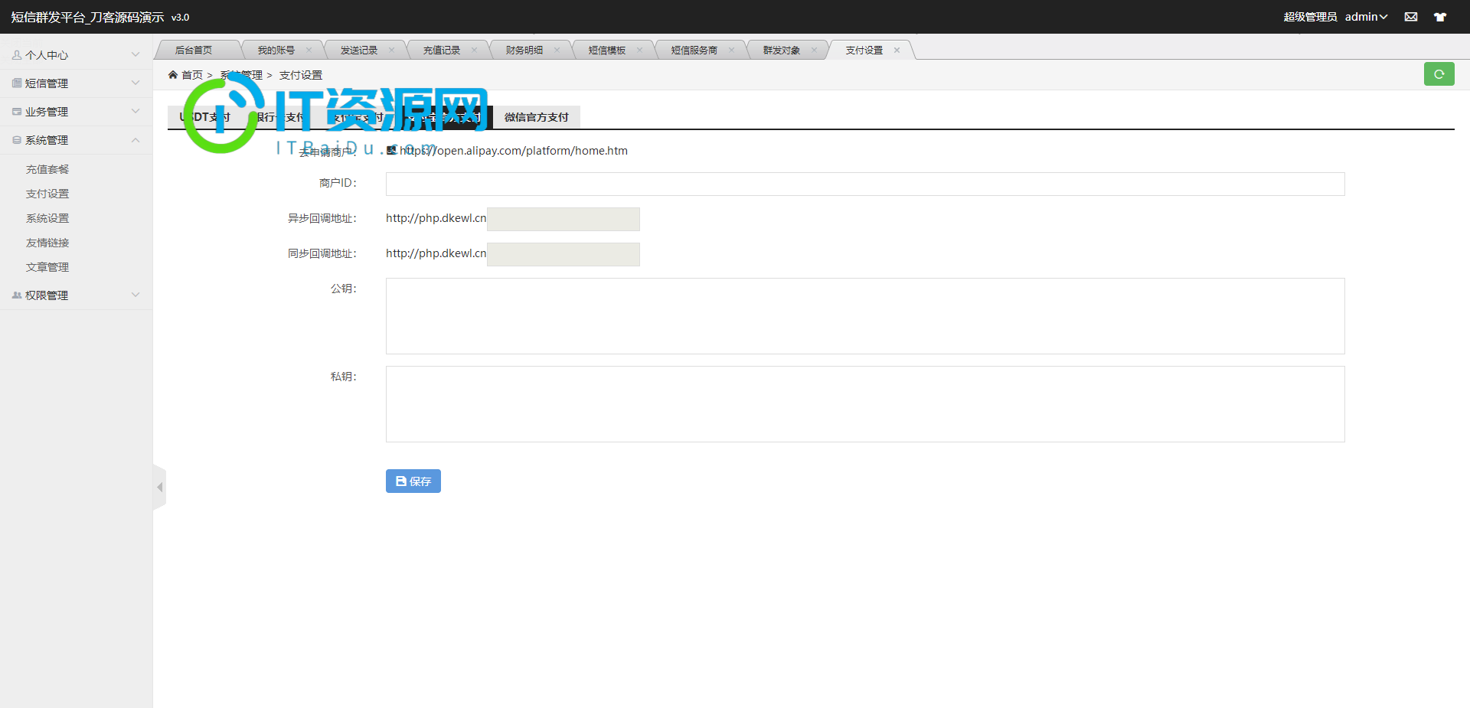Screen dimensions: 1470x708
Task: Close the 发送记录 tab
Action: [x=391, y=50]
